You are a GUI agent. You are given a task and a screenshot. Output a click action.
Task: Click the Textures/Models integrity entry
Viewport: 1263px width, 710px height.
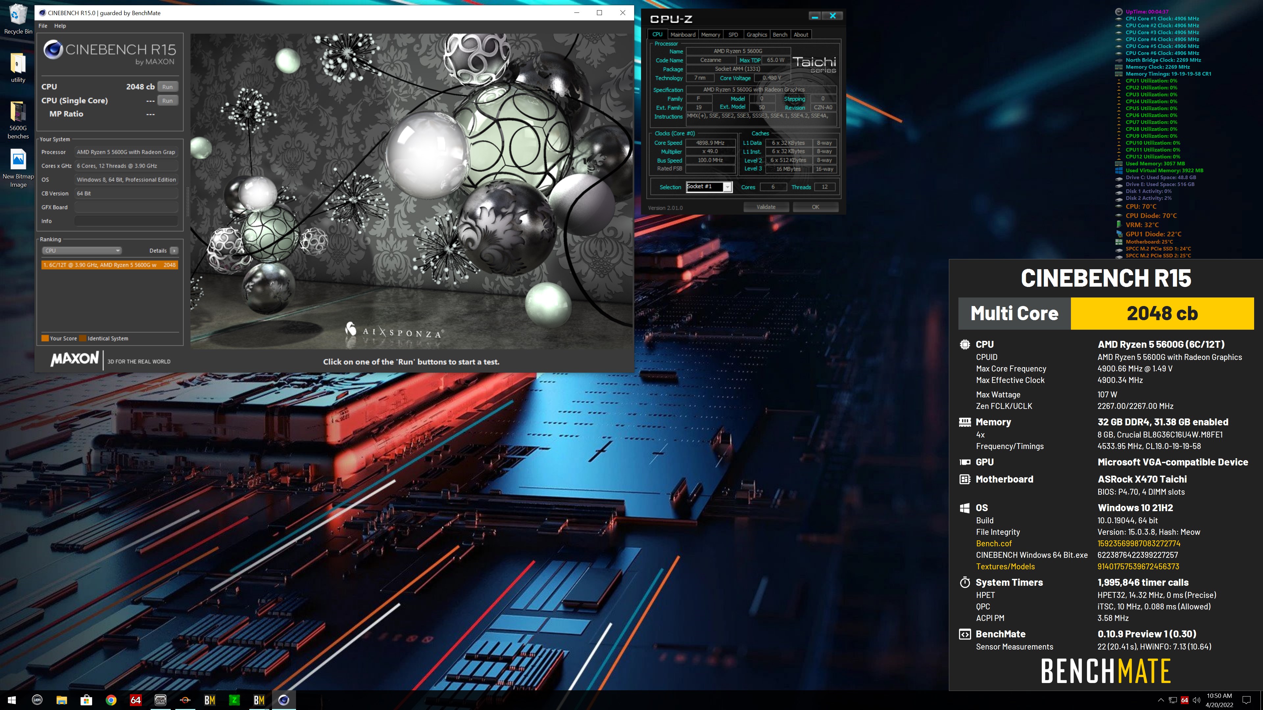(1005, 566)
